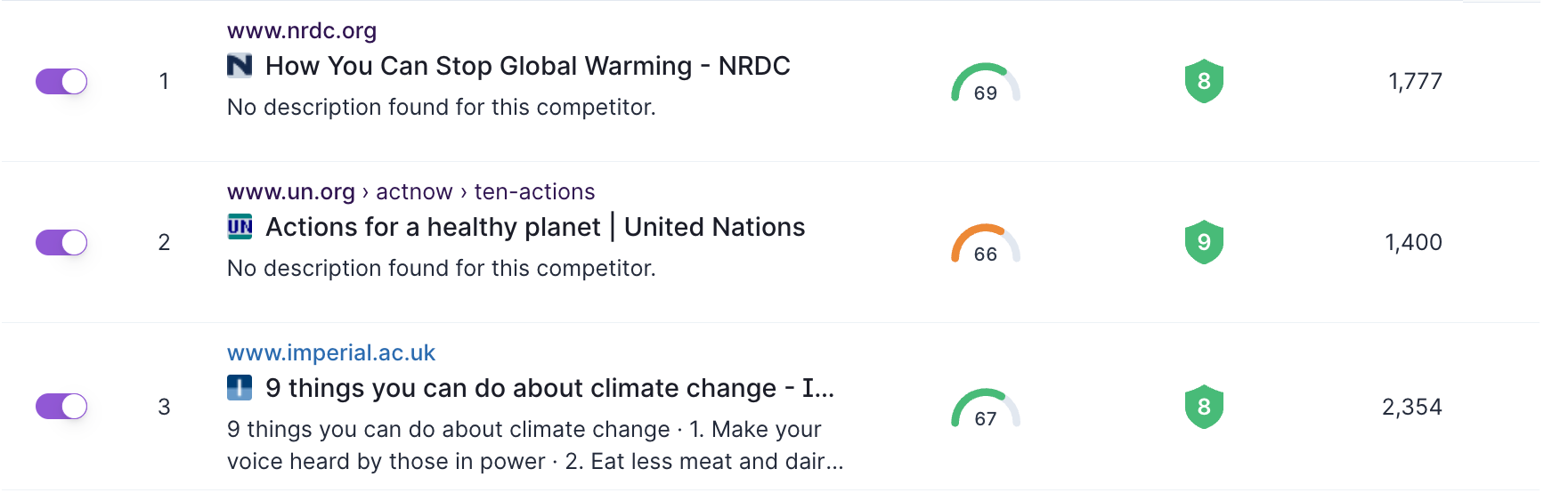
Task: Click the Imperial College favicon icon
Action: click(x=240, y=388)
